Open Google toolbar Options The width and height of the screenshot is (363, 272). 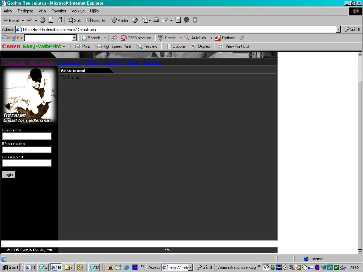tap(225, 38)
